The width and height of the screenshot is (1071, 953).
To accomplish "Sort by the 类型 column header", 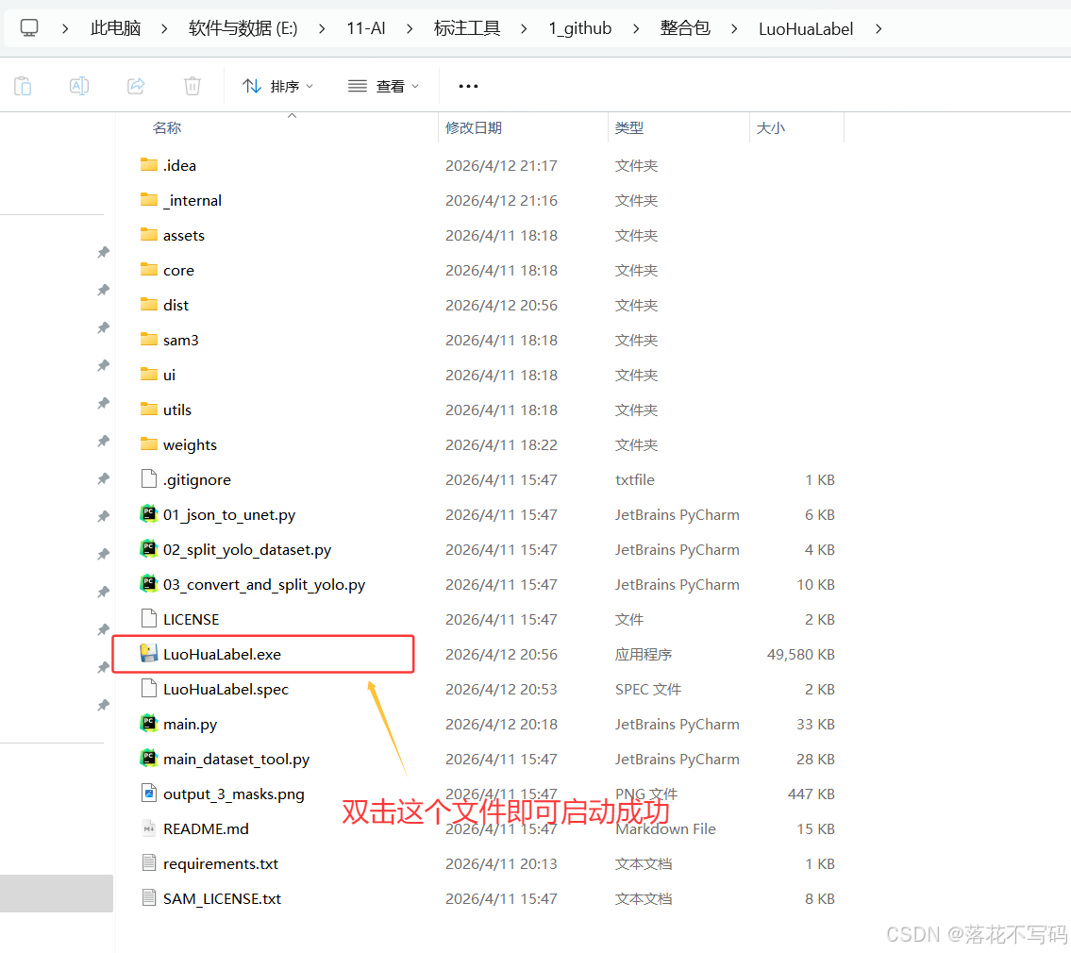I will pyautogui.click(x=629, y=127).
